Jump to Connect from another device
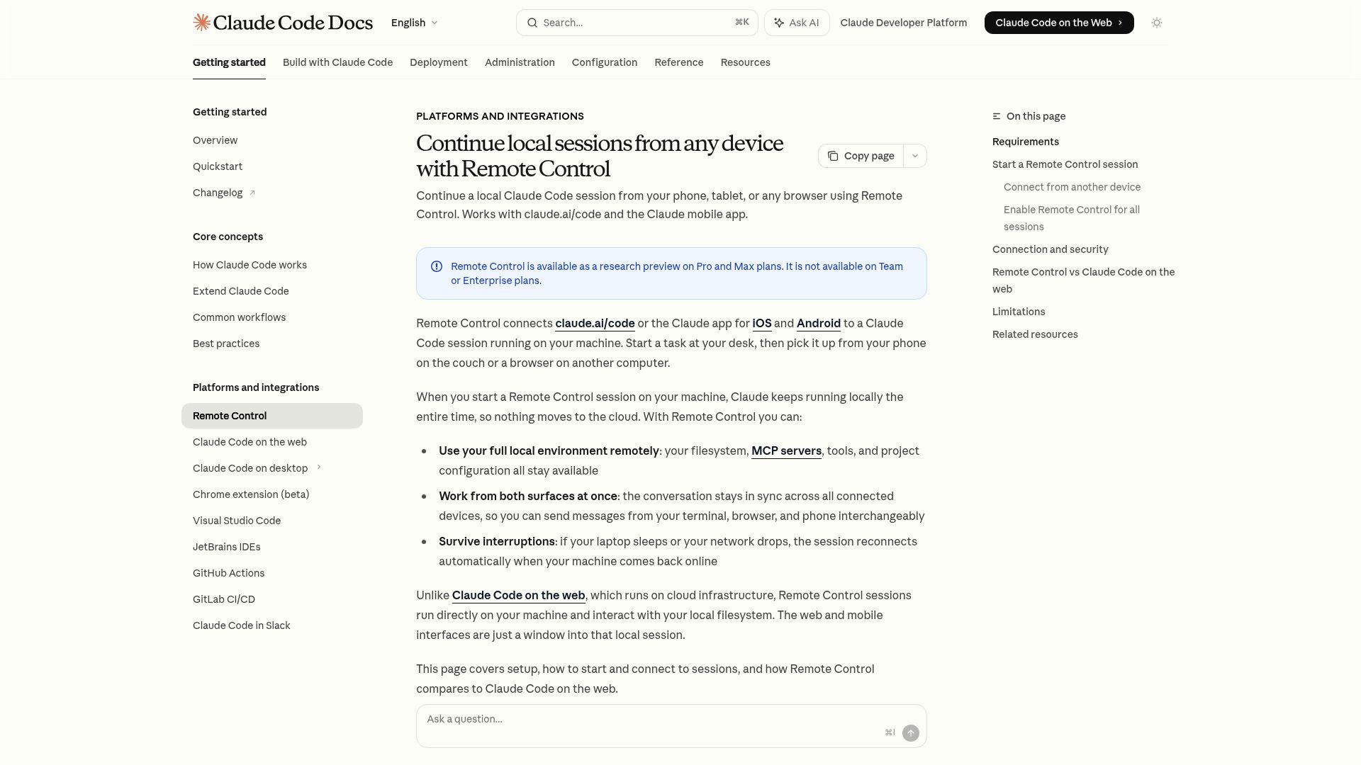Image resolution: width=1361 pixels, height=765 pixels. point(1072,187)
